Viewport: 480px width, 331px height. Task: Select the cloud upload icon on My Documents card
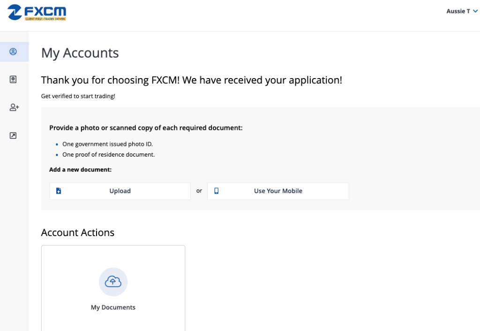(x=113, y=282)
